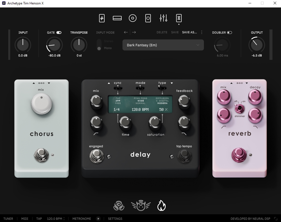Click the reverb mix knob
This screenshot has width=281, height=222.
pos(224,97)
